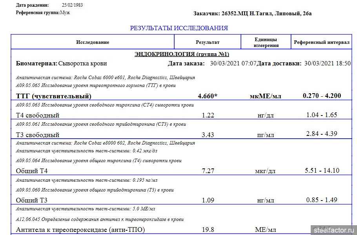Click the 'A09.05.064' test code line
This screenshot has height=235, width=357.
[x=98, y=161]
